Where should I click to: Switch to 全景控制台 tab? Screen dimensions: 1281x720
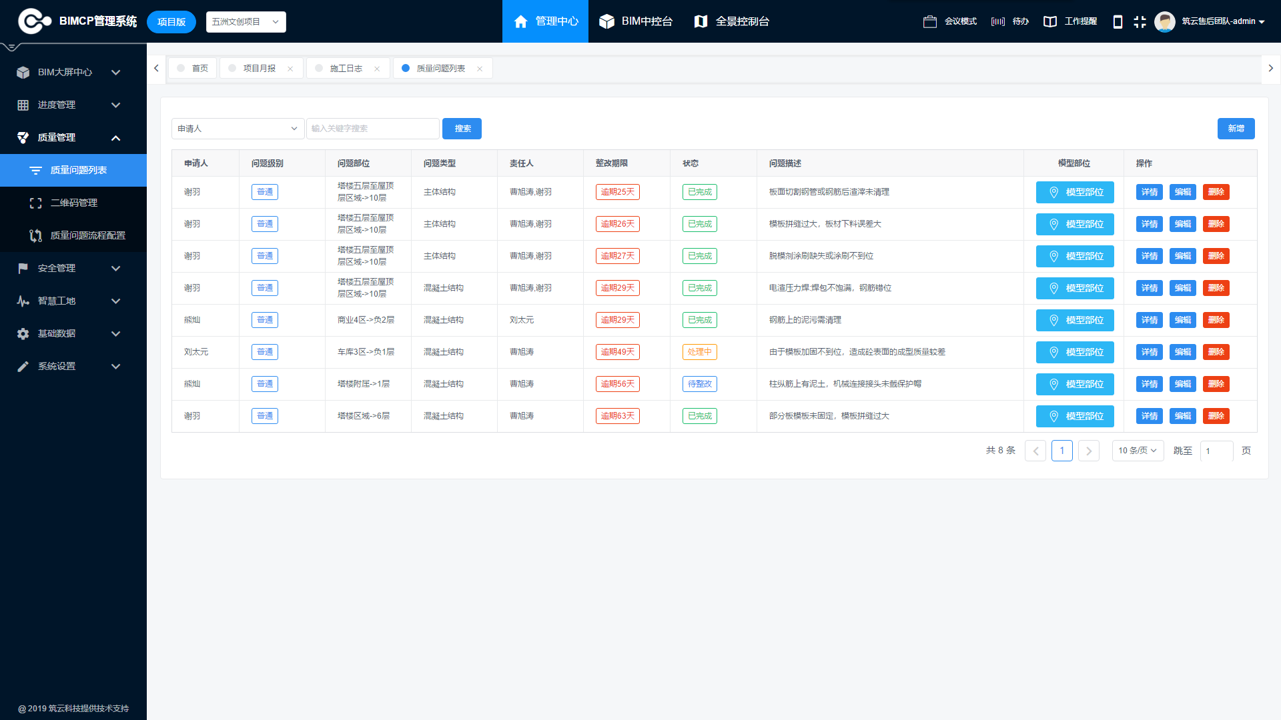(731, 21)
